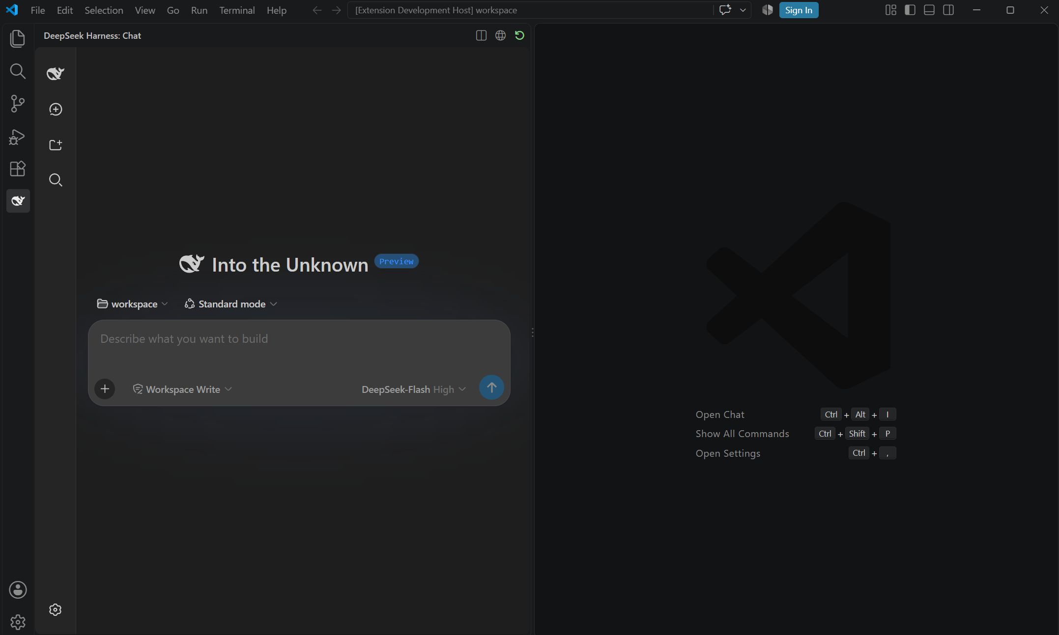Screen dimensions: 1059x635
Task: Open the Search view in activity bar
Action: point(18,71)
